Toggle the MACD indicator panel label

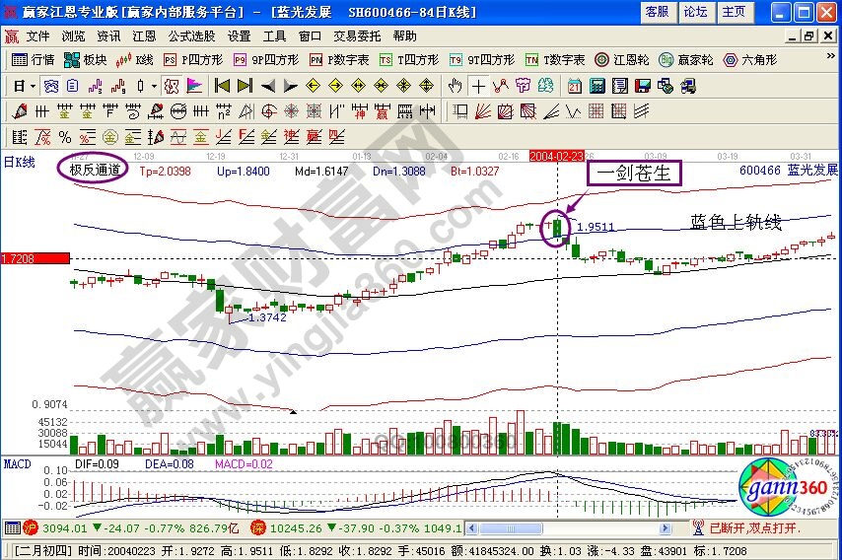pos(17,462)
